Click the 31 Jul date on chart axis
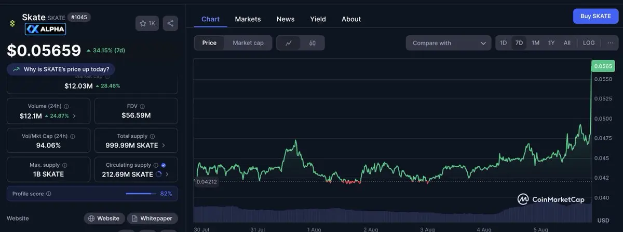 [x=258, y=229]
